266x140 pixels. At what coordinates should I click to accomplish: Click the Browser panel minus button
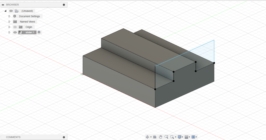click(64, 5)
